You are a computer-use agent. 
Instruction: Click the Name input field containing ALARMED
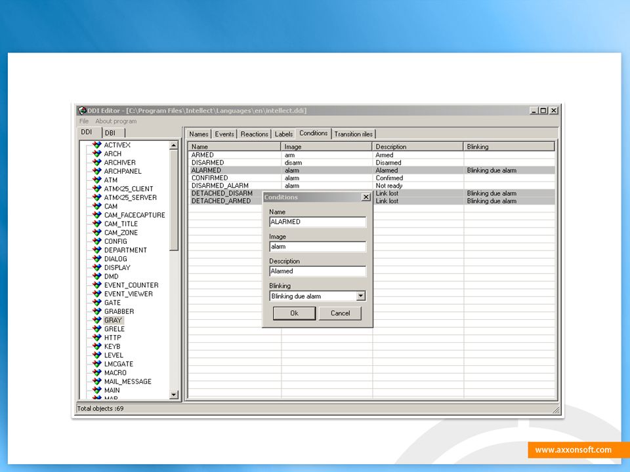coord(318,222)
